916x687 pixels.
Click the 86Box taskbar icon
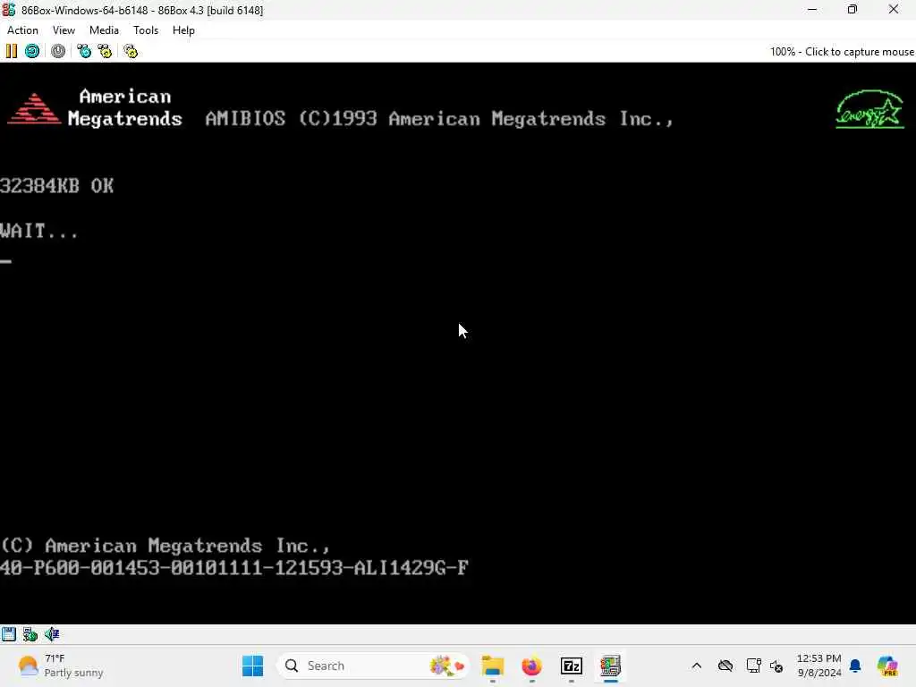click(x=610, y=666)
